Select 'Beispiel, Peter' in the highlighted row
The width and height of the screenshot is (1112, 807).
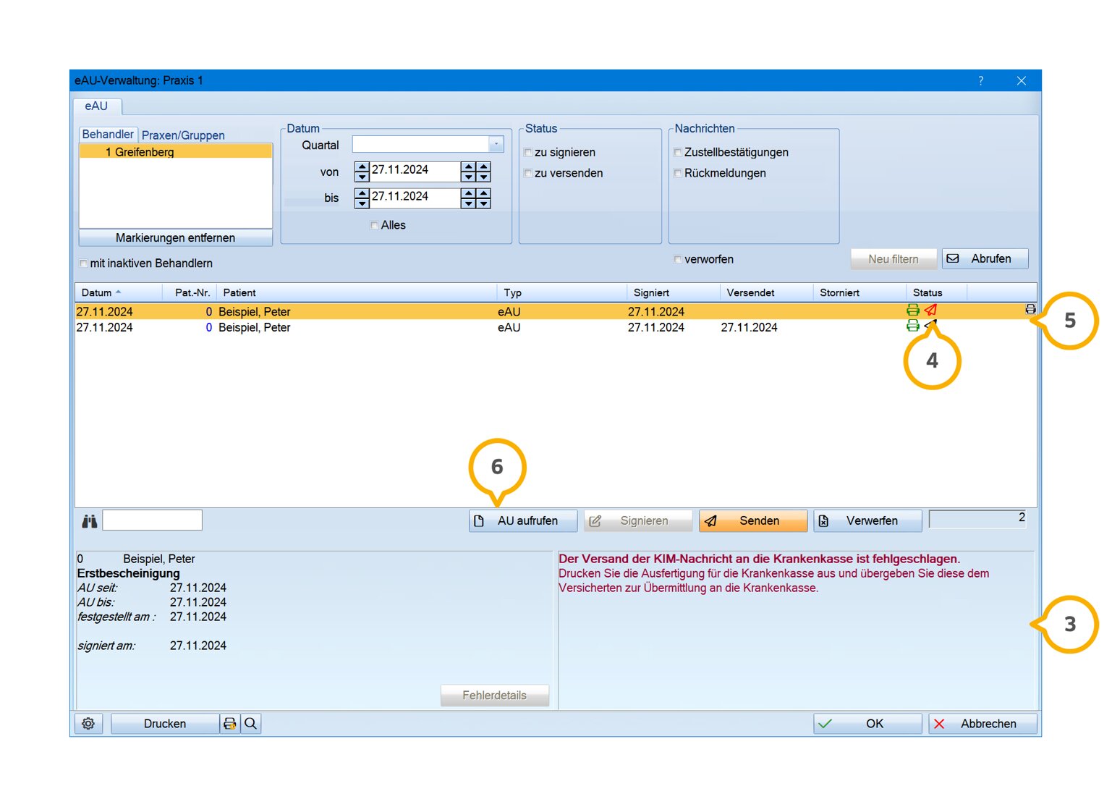point(255,312)
